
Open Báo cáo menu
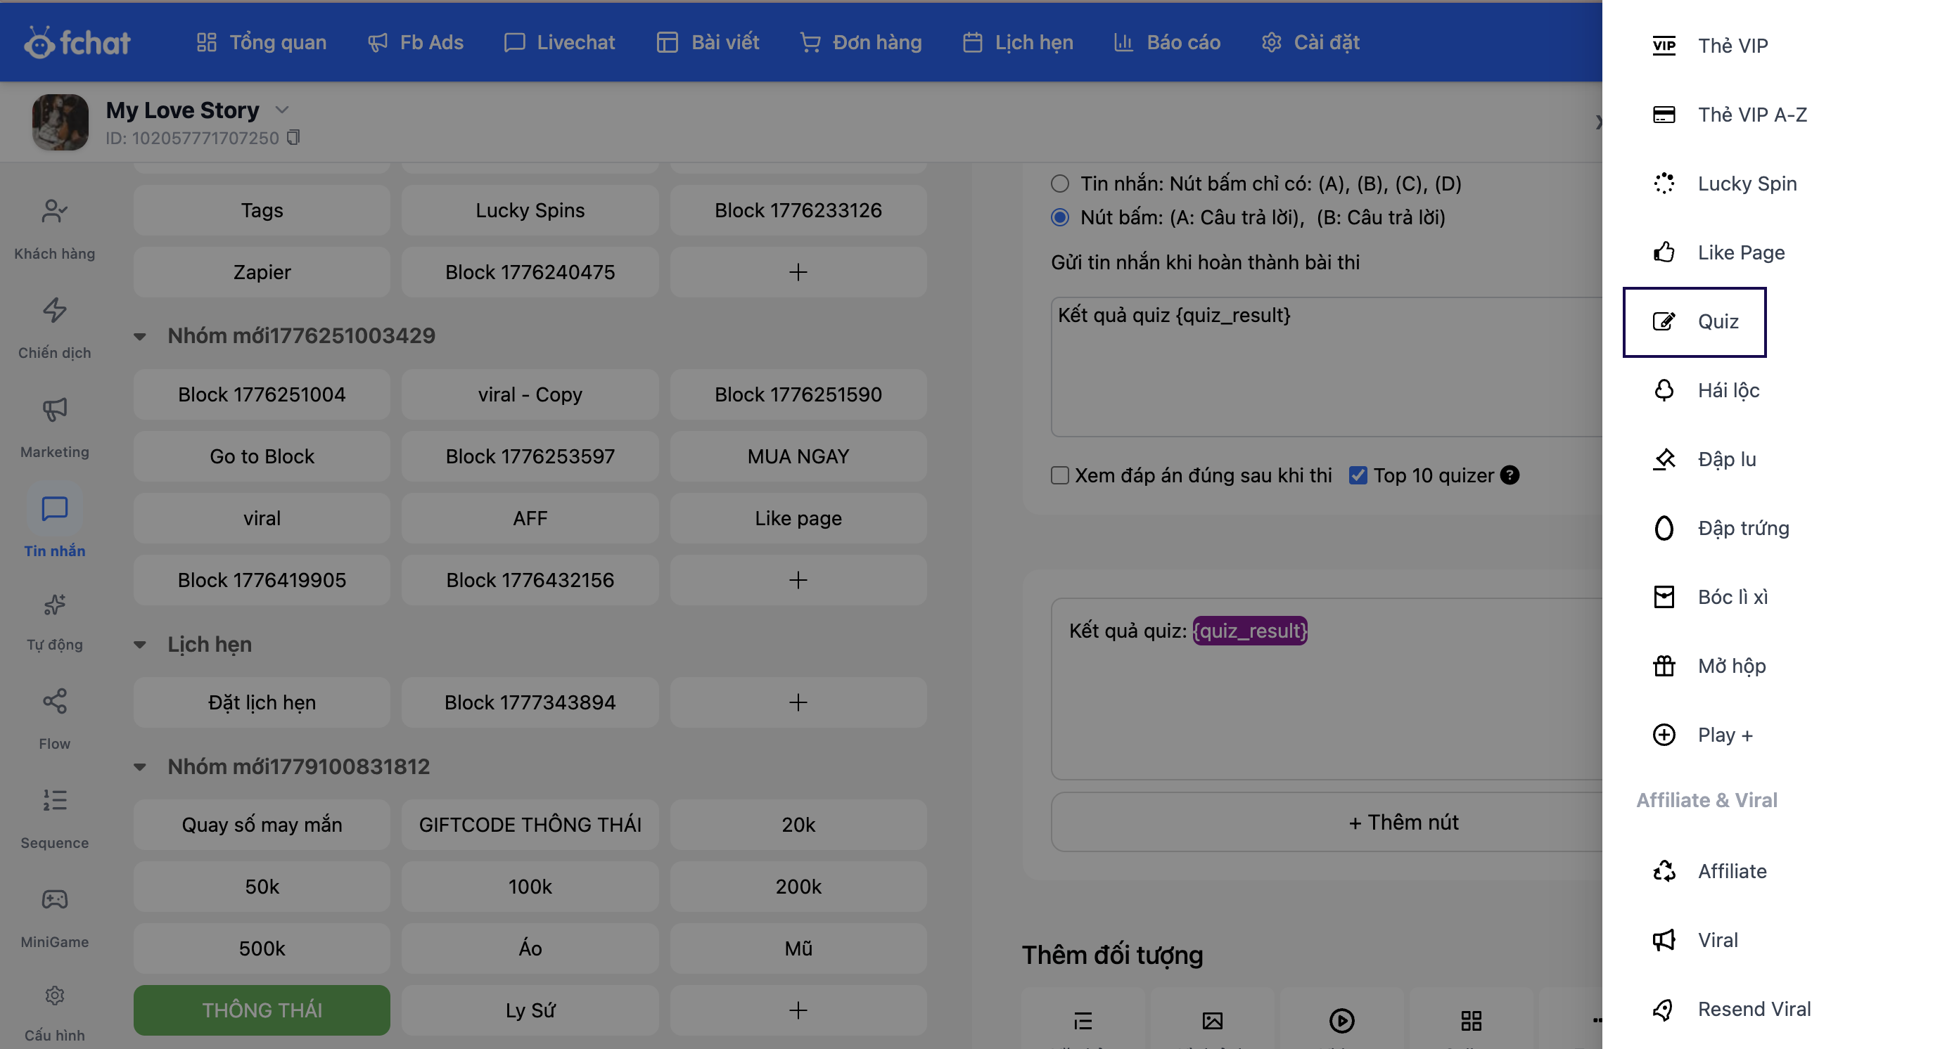(x=1168, y=42)
